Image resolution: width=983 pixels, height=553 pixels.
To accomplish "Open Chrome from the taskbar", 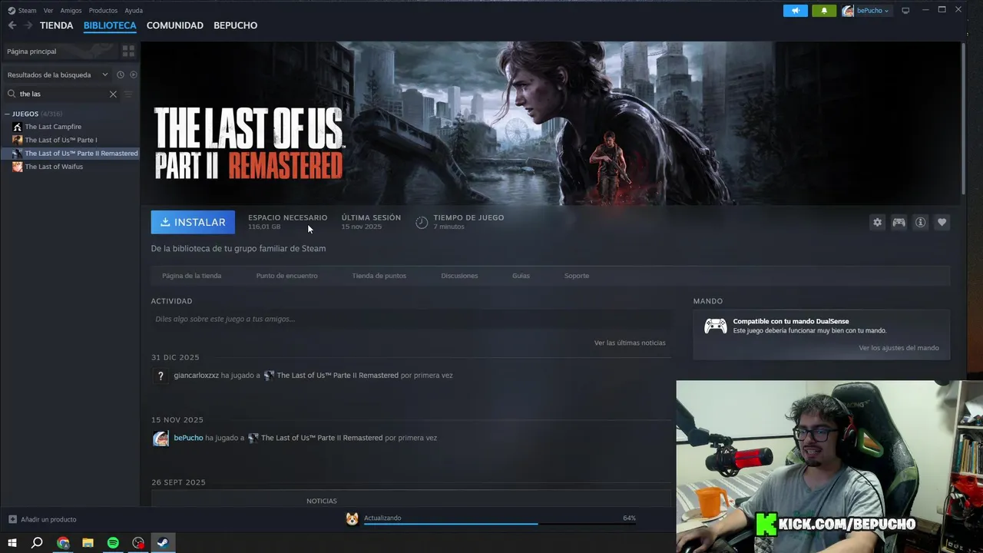I will tap(63, 542).
